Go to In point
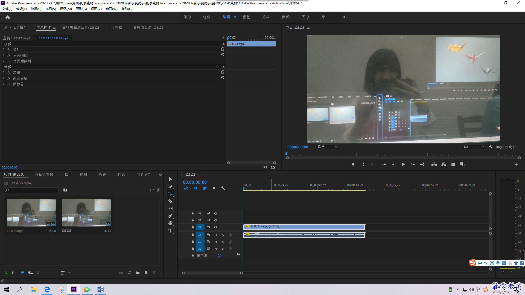The image size is (525, 295). (384, 164)
